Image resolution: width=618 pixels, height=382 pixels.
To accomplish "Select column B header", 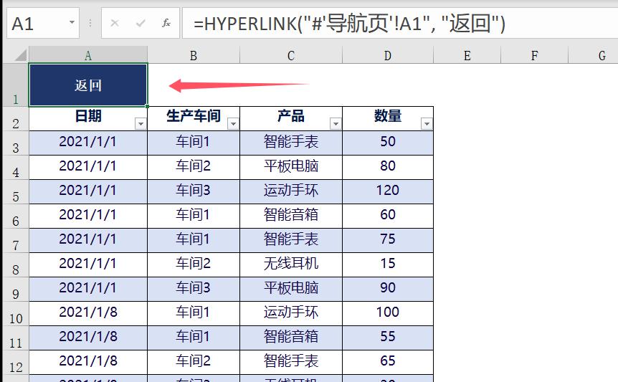I will coord(194,55).
